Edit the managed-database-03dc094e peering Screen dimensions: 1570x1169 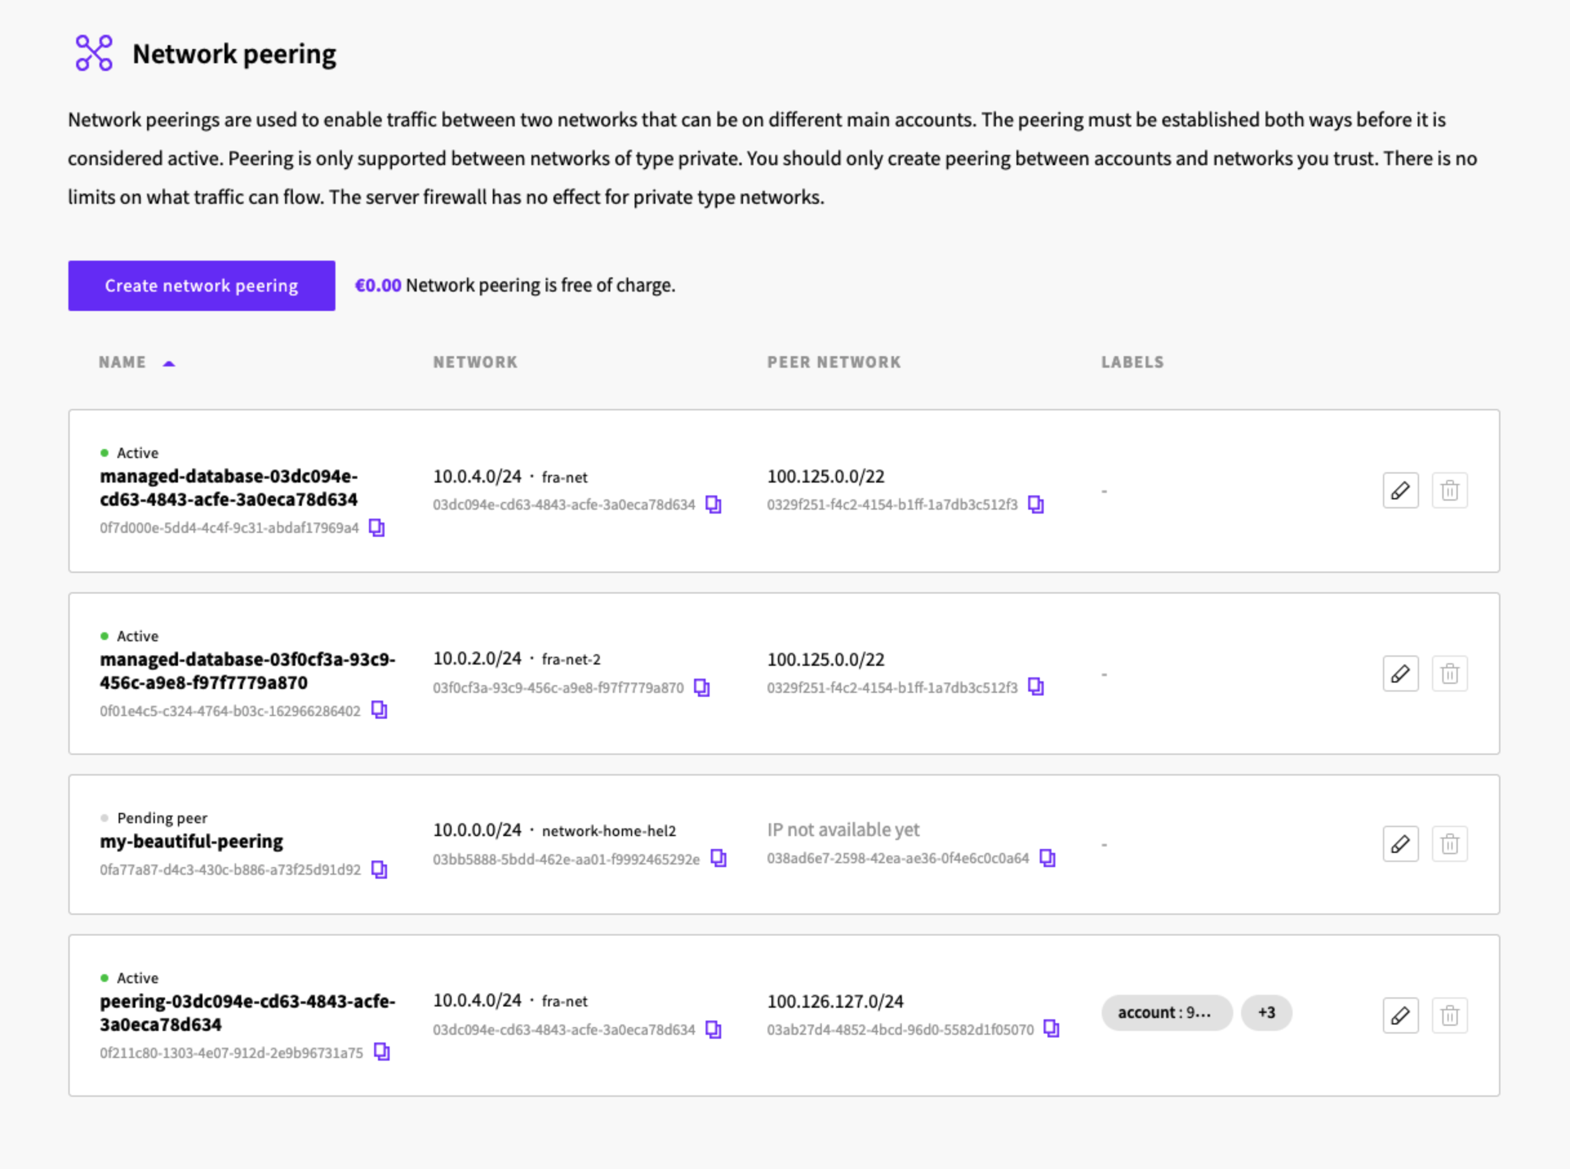[x=1401, y=490]
